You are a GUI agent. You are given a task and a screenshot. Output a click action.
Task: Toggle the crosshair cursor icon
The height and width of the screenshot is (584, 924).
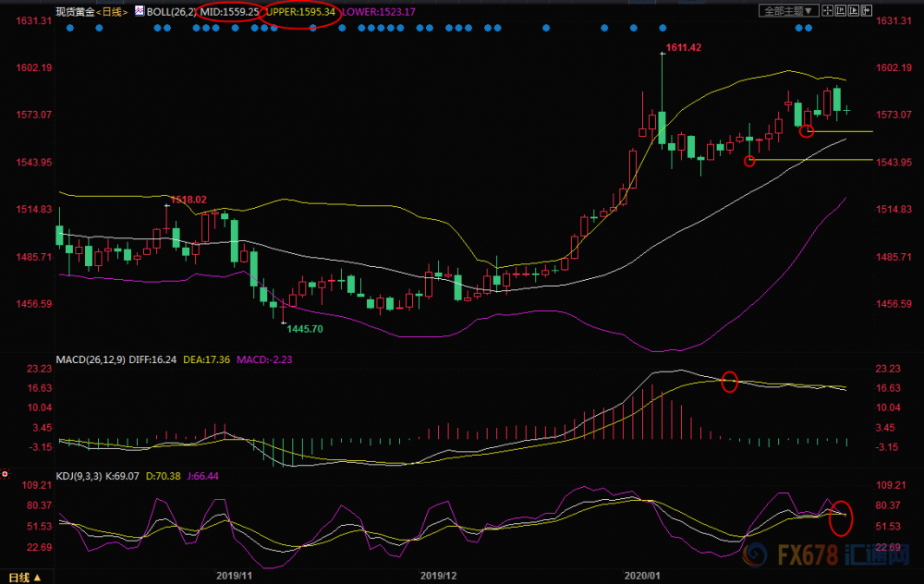(827, 10)
